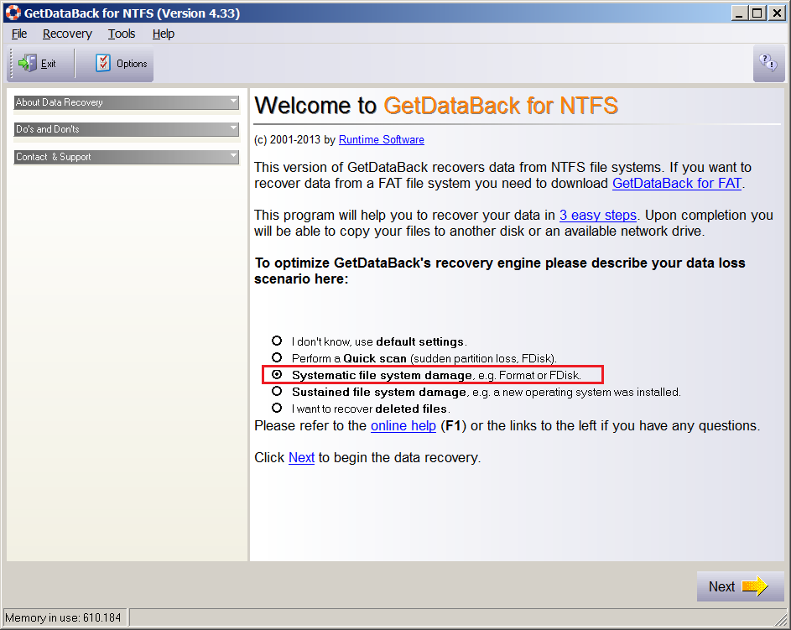Screen dimensions: 791x630
Task: Select 'I don't know, use default settings'
Action: pyautogui.click(x=277, y=341)
